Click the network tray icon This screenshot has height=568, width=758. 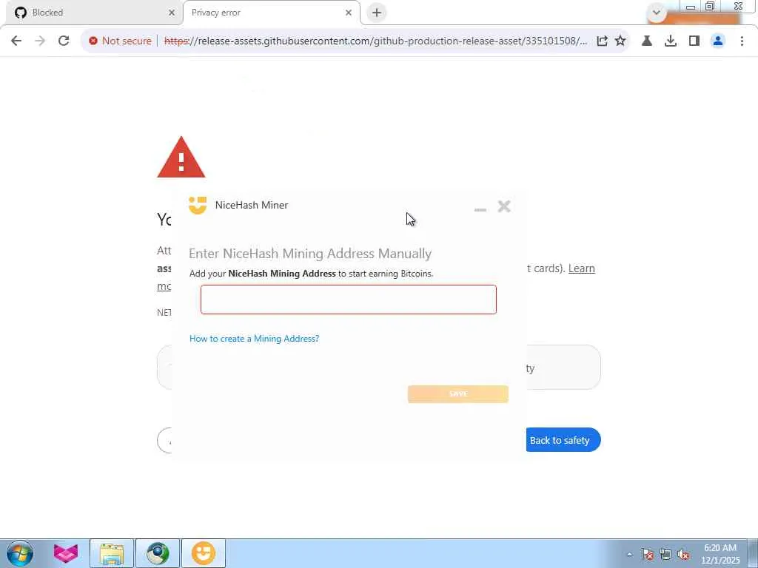(x=665, y=555)
